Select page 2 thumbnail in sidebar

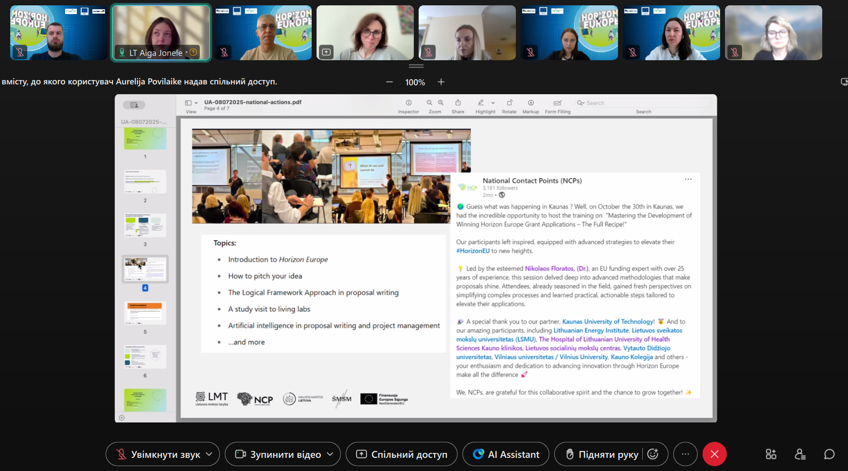(145, 182)
